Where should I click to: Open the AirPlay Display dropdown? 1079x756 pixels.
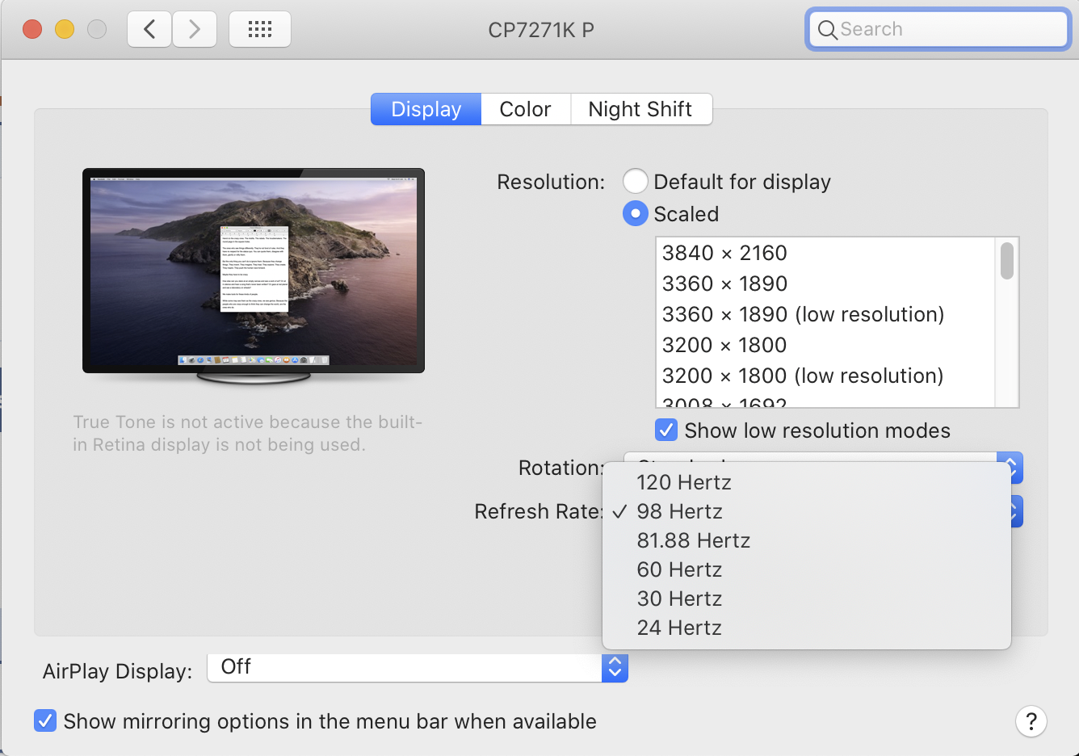click(418, 668)
